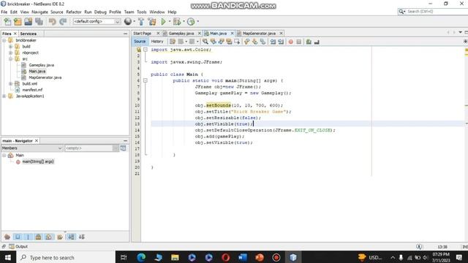Screen dimensions: 468x263
Task: Open the Tools menu
Action: click(141, 12)
